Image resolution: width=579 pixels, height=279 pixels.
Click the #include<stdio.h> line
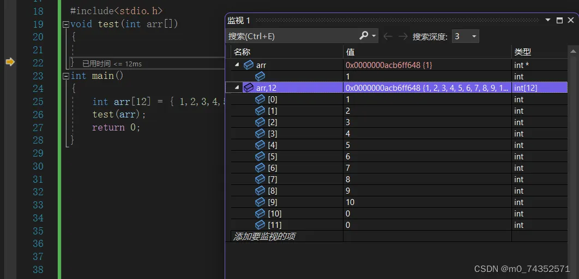(116, 11)
